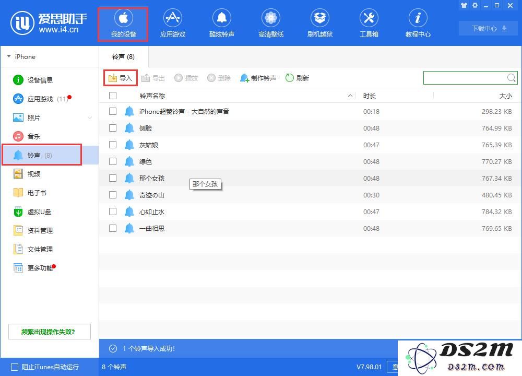The height and width of the screenshot is (376, 522).
Task: Click the 播放 play button
Action: click(186, 78)
